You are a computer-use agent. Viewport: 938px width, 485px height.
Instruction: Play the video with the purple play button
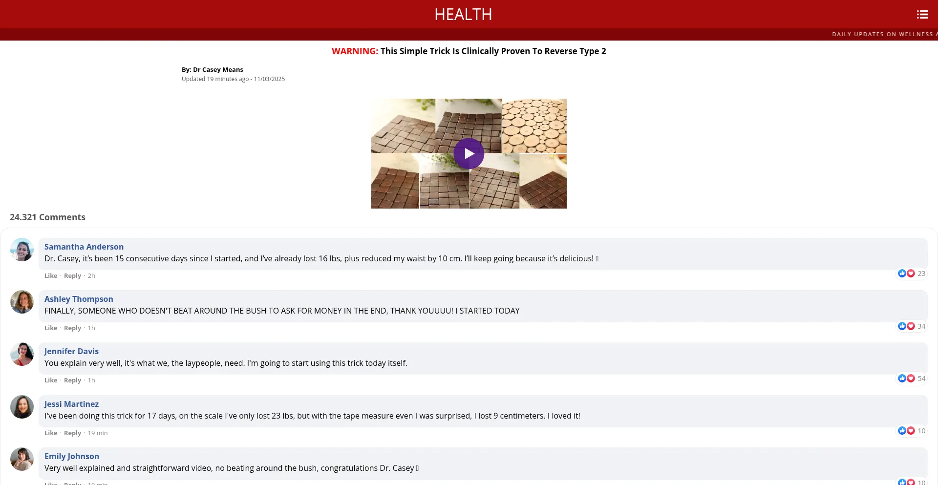[x=469, y=154]
